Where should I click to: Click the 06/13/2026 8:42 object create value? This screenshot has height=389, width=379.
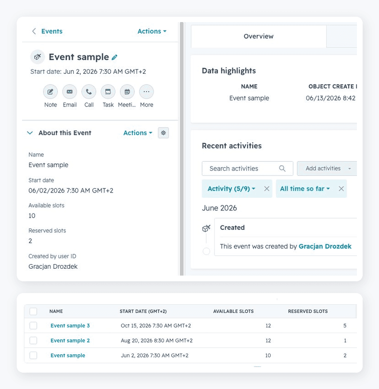(x=331, y=98)
